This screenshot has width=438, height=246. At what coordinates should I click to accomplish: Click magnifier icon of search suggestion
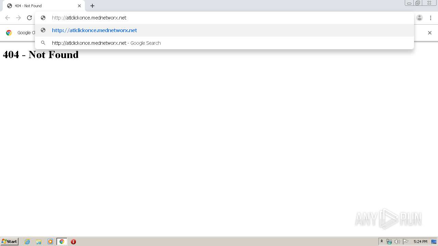pos(43,43)
